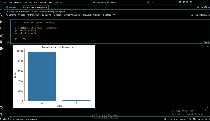The image size is (210, 121).
Task: Click the Credit-Card Fraud Detection search box
Action: point(105,2)
